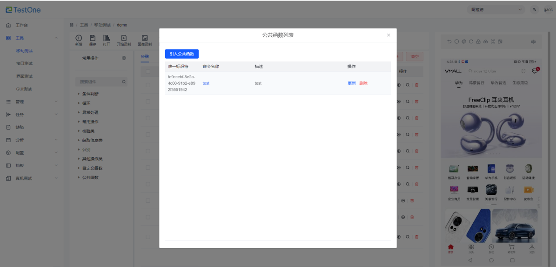Click the 保存 save icon

[x=93, y=38]
